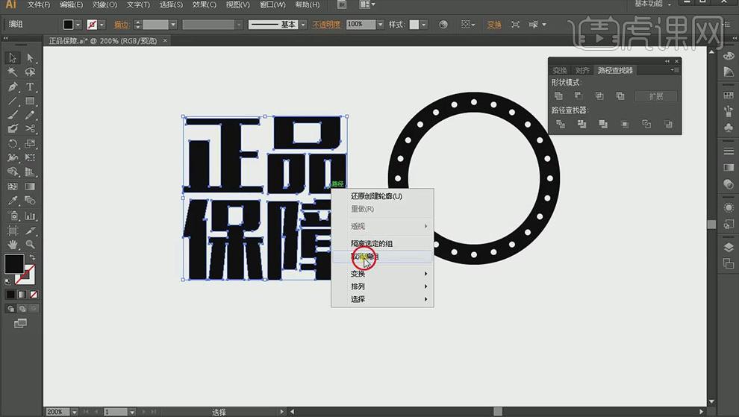Viewport: 739px width, 417px height.
Task: Click Unite shape mode in Pathfinder
Action: tap(558, 96)
